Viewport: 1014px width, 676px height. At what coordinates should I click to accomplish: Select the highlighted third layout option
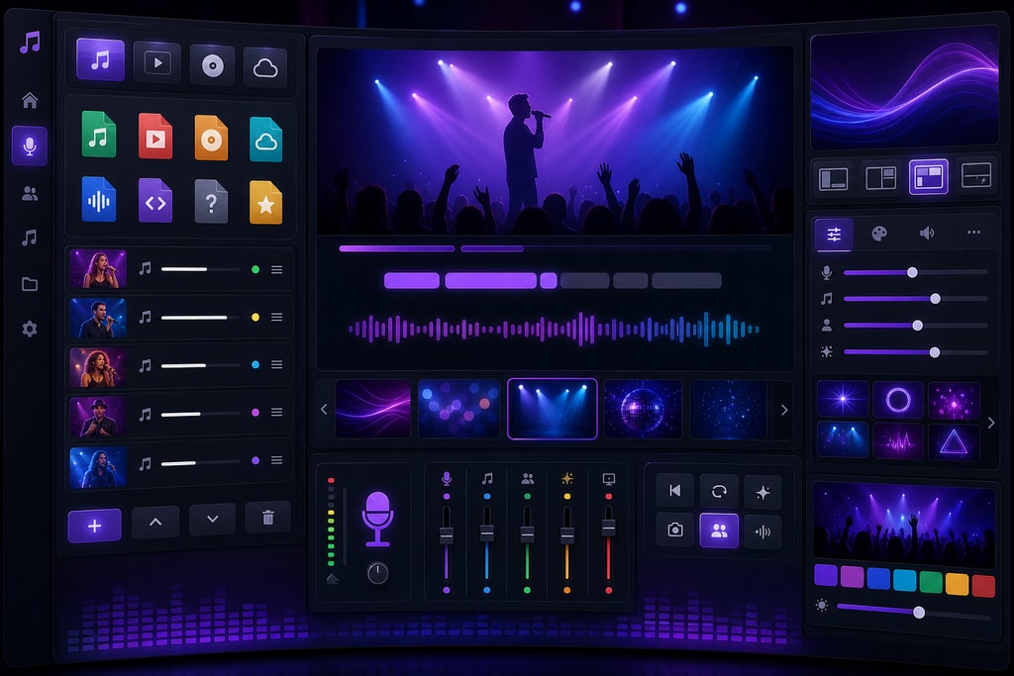click(929, 176)
